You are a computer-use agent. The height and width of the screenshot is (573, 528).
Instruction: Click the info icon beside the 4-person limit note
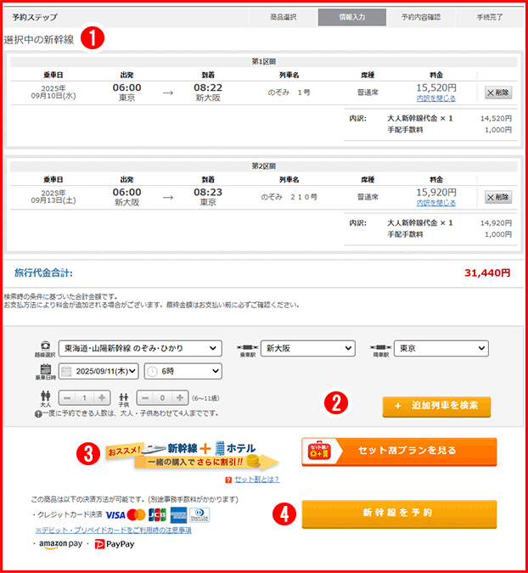pos(38,414)
